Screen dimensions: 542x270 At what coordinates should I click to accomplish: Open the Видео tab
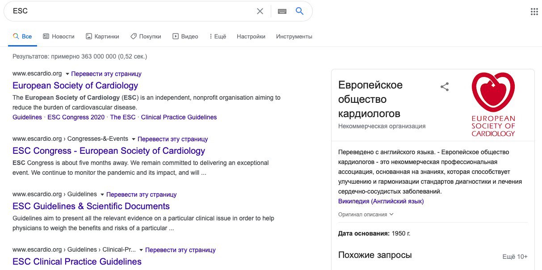(185, 36)
